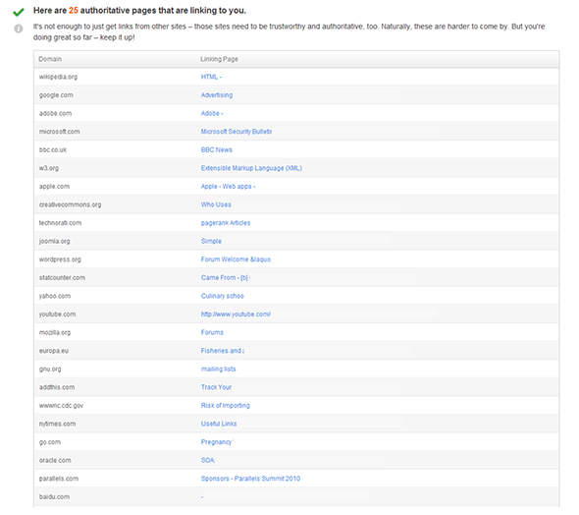The height and width of the screenshot is (515, 579).
Task: Open the Who Uses link
Action: tap(216, 204)
